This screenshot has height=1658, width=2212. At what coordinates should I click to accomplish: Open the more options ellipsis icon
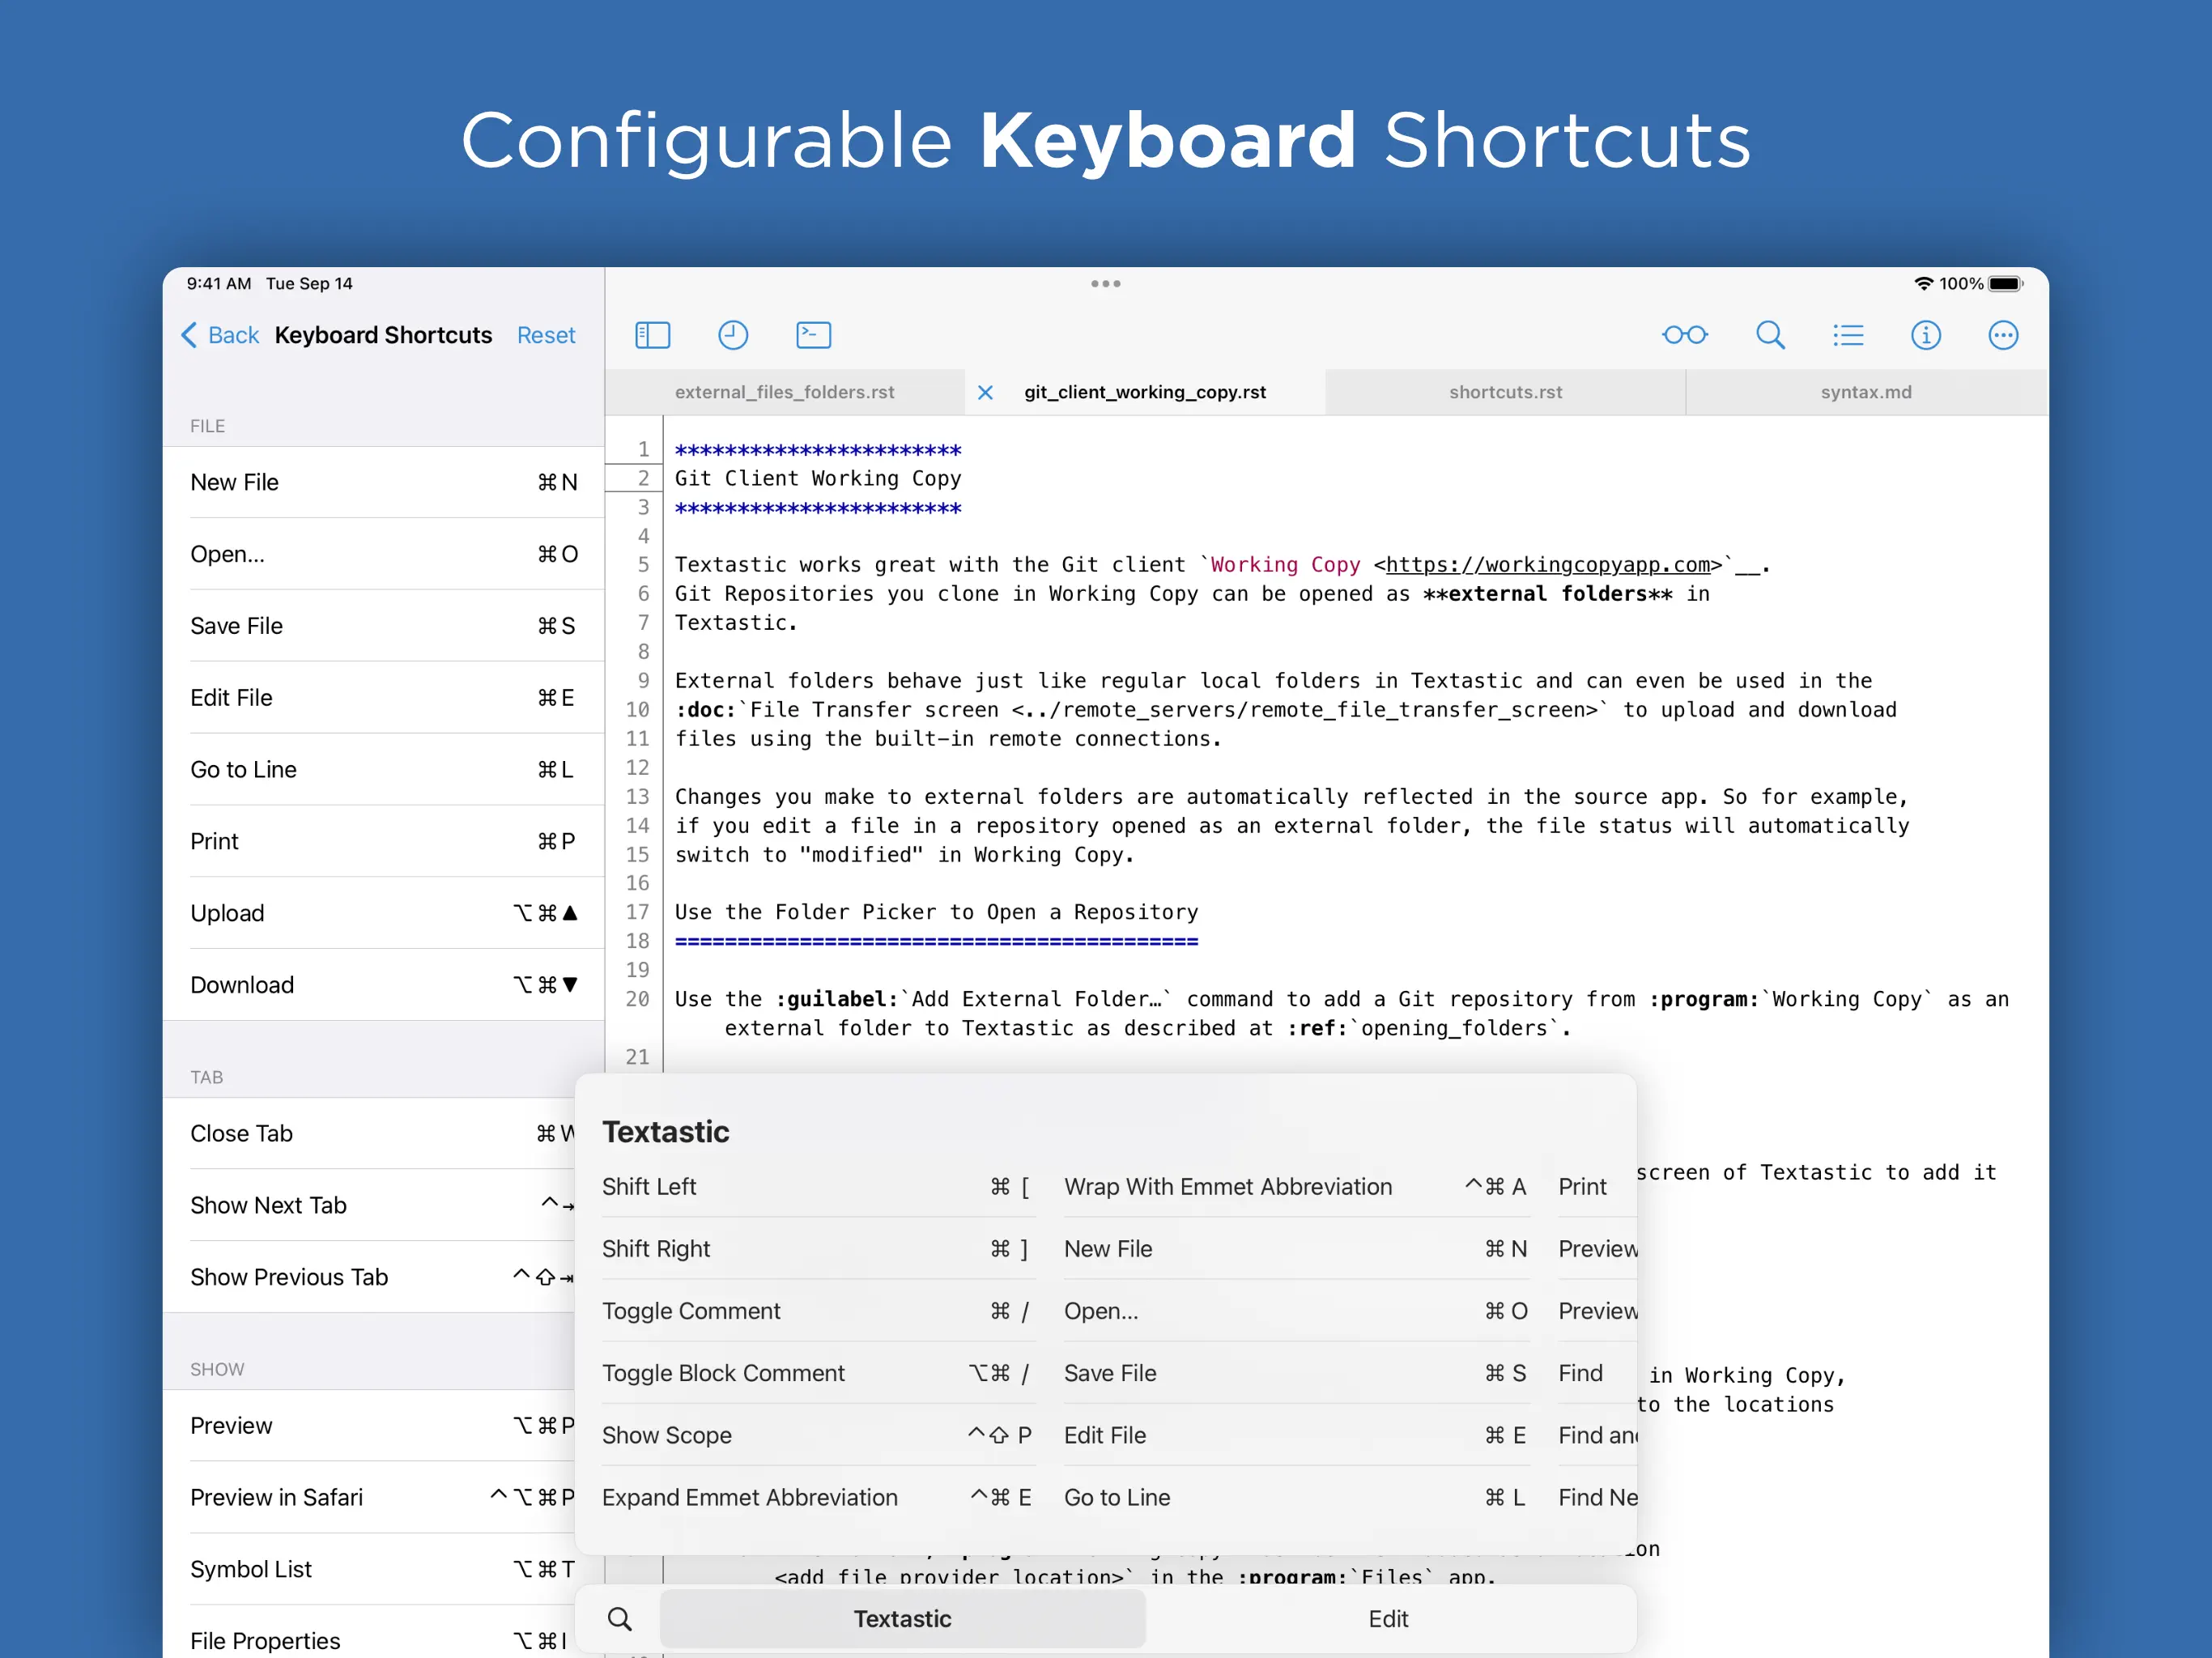(2002, 335)
